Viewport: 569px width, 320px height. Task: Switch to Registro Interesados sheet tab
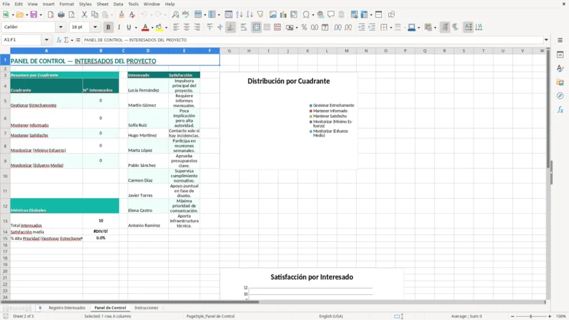coord(67,308)
